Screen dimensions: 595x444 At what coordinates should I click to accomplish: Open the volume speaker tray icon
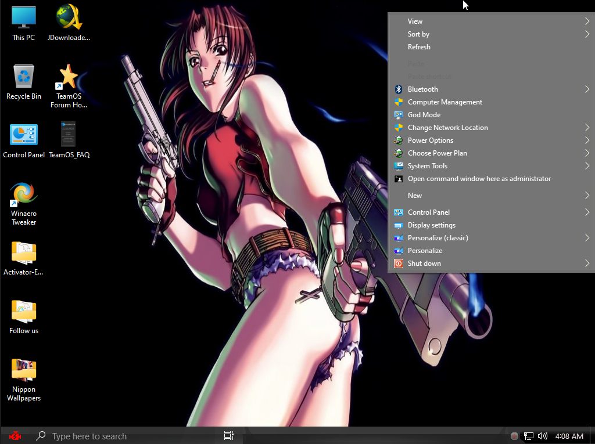point(543,436)
